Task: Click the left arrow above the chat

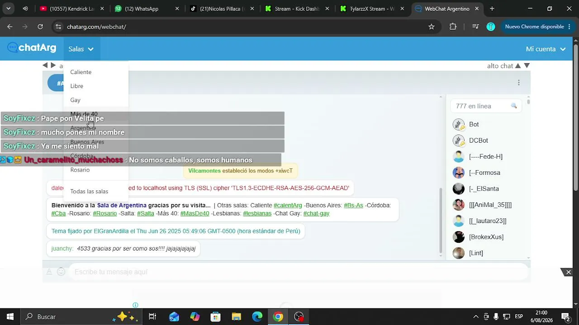Action: coord(45,65)
